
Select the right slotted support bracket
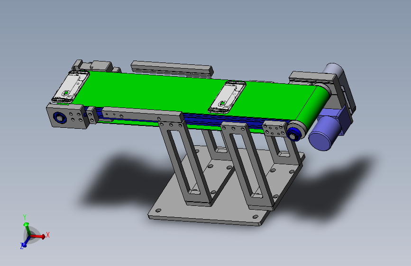[247, 166]
